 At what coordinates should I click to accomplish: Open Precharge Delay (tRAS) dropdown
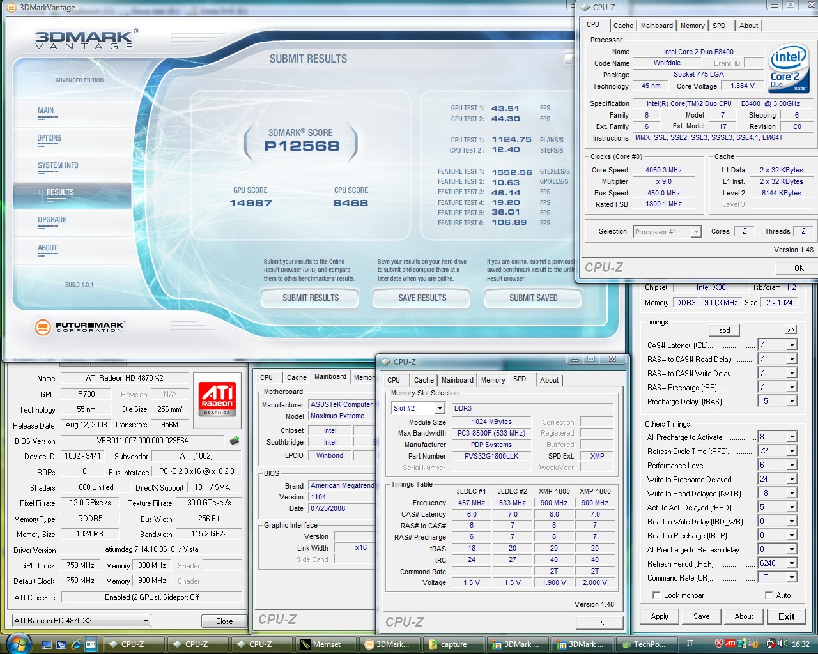pyautogui.click(x=792, y=401)
